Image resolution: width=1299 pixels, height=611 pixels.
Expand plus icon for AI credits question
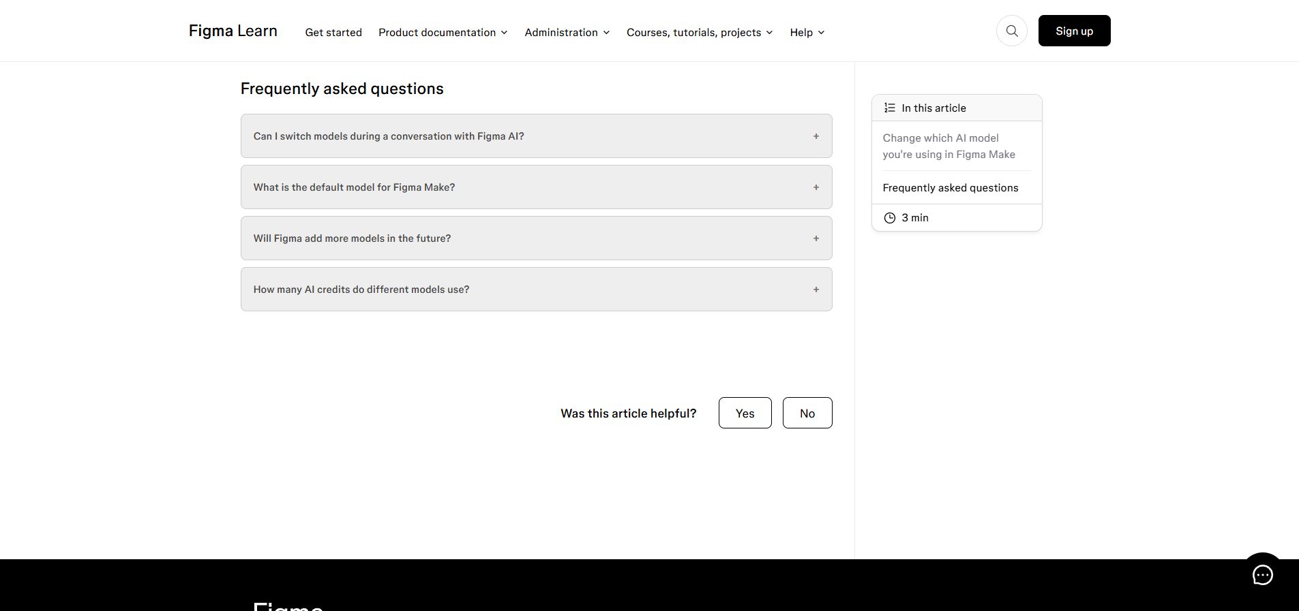coord(816,289)
